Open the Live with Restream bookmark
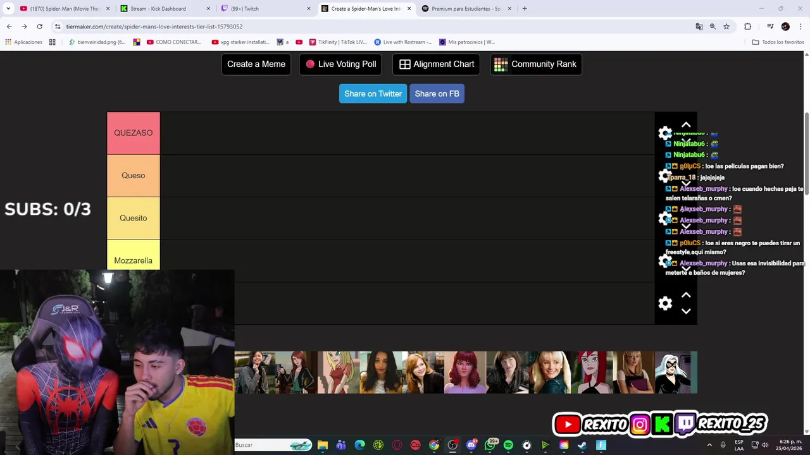810x455 pixels. click(403, 42)
